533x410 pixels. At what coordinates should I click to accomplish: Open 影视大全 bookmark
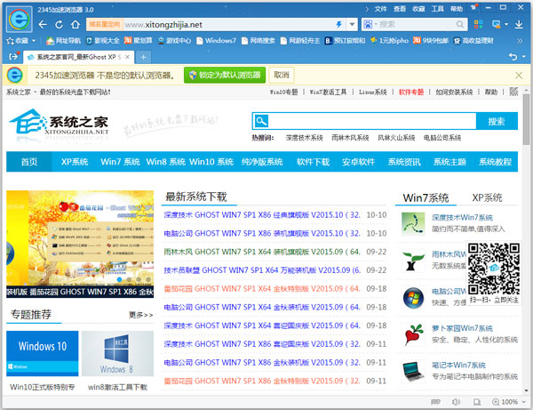[x=102, y=41]
